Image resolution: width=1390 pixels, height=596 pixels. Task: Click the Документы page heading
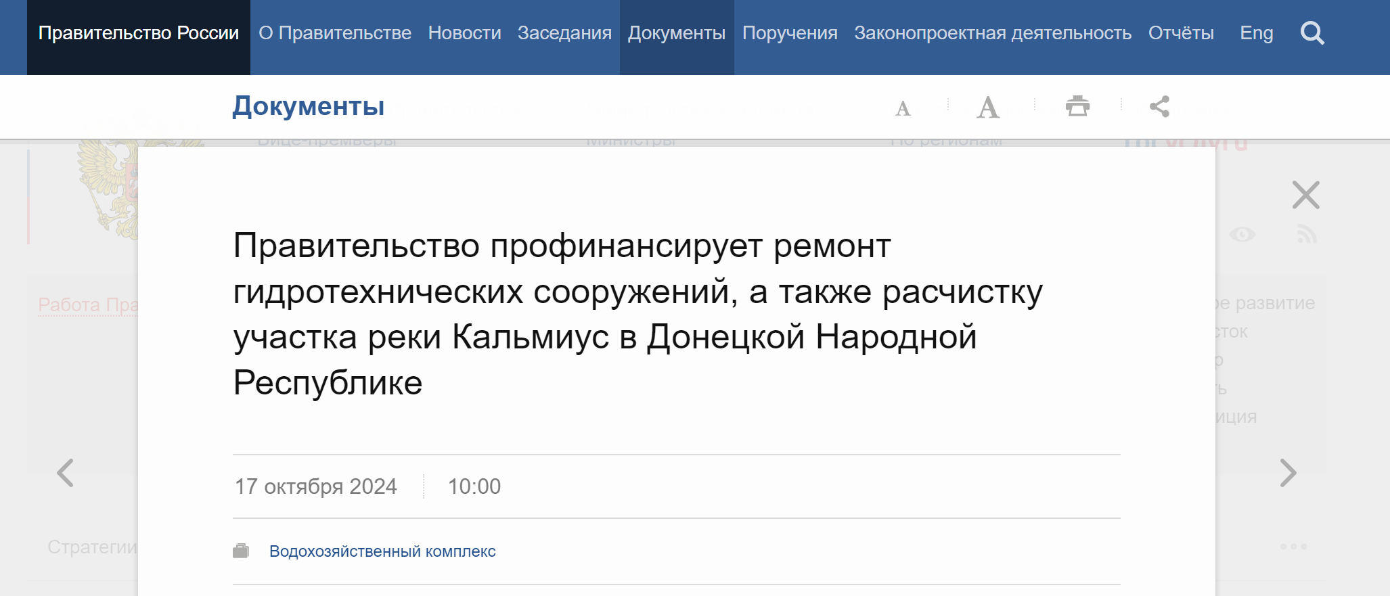(x=309, y=106)
